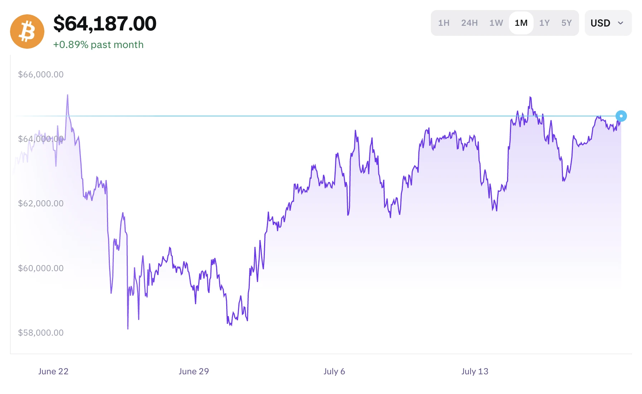Select the 1H time range
Viewport: 642px width, 394px height.
[x=444, y=23]
